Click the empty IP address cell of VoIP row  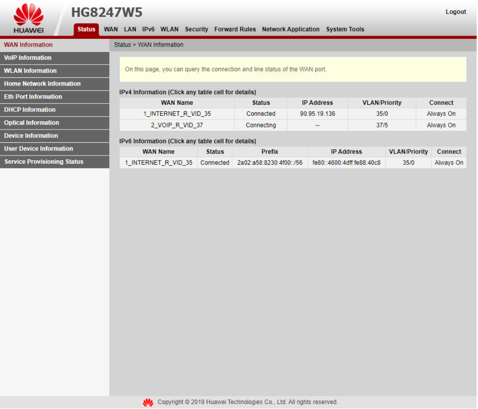(317, 125)
